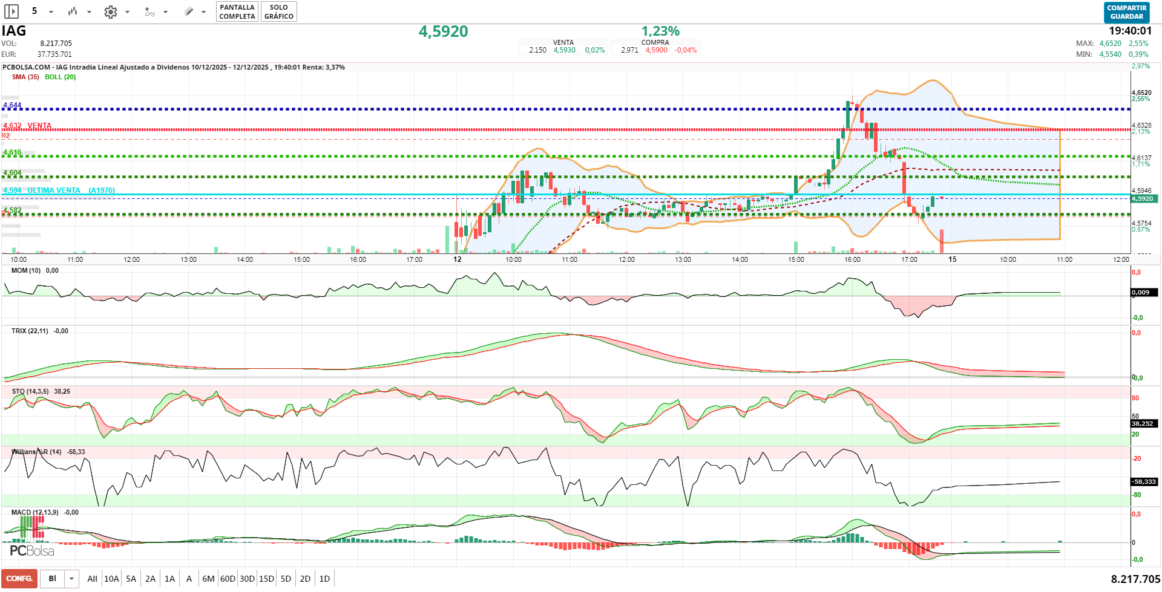Image resolution: width=1162 pixels, height=592 pixels.
Task: Click the SMA (35) indicator label
Action: pos(25,77)
